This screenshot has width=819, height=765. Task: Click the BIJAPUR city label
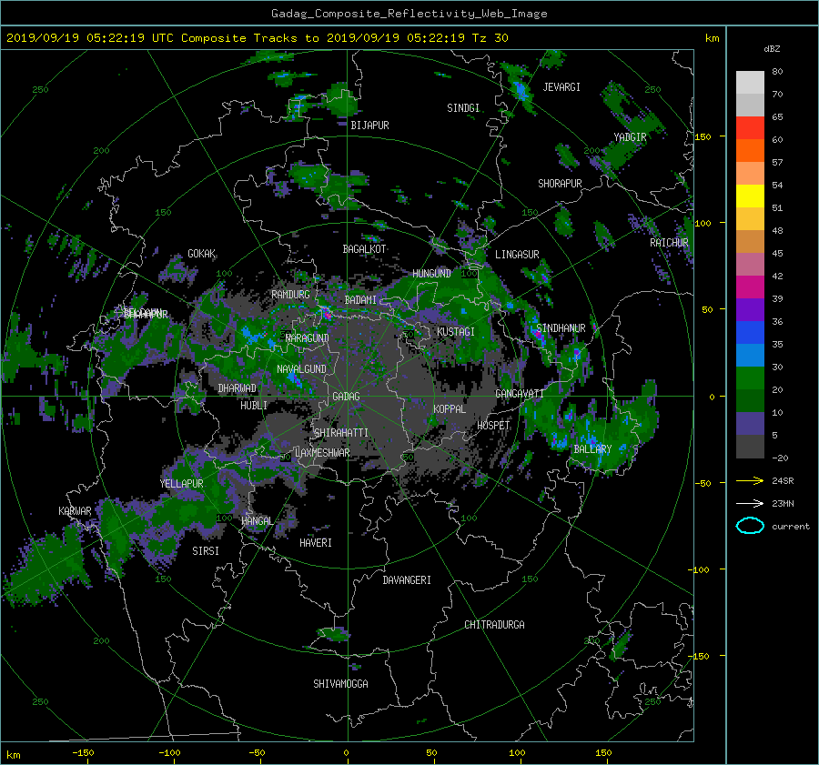369,126
